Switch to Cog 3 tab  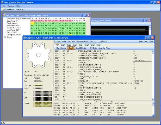click(x=75, y=45)
